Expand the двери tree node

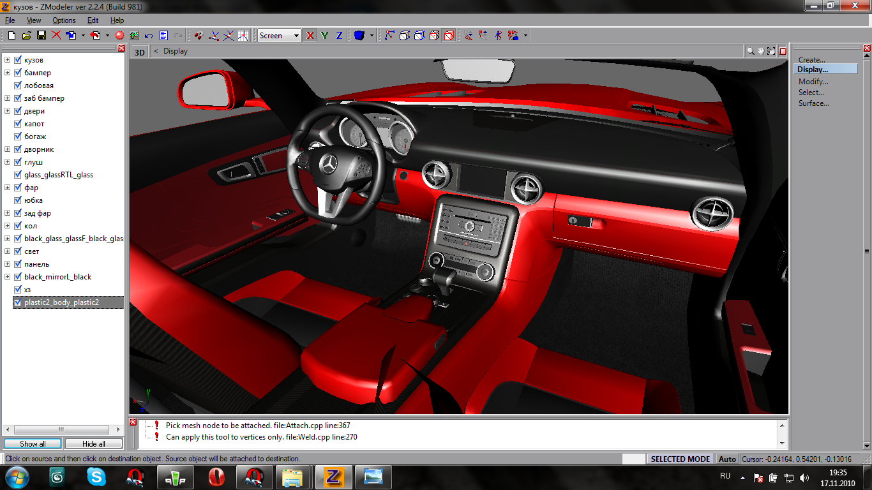(8, 111)
